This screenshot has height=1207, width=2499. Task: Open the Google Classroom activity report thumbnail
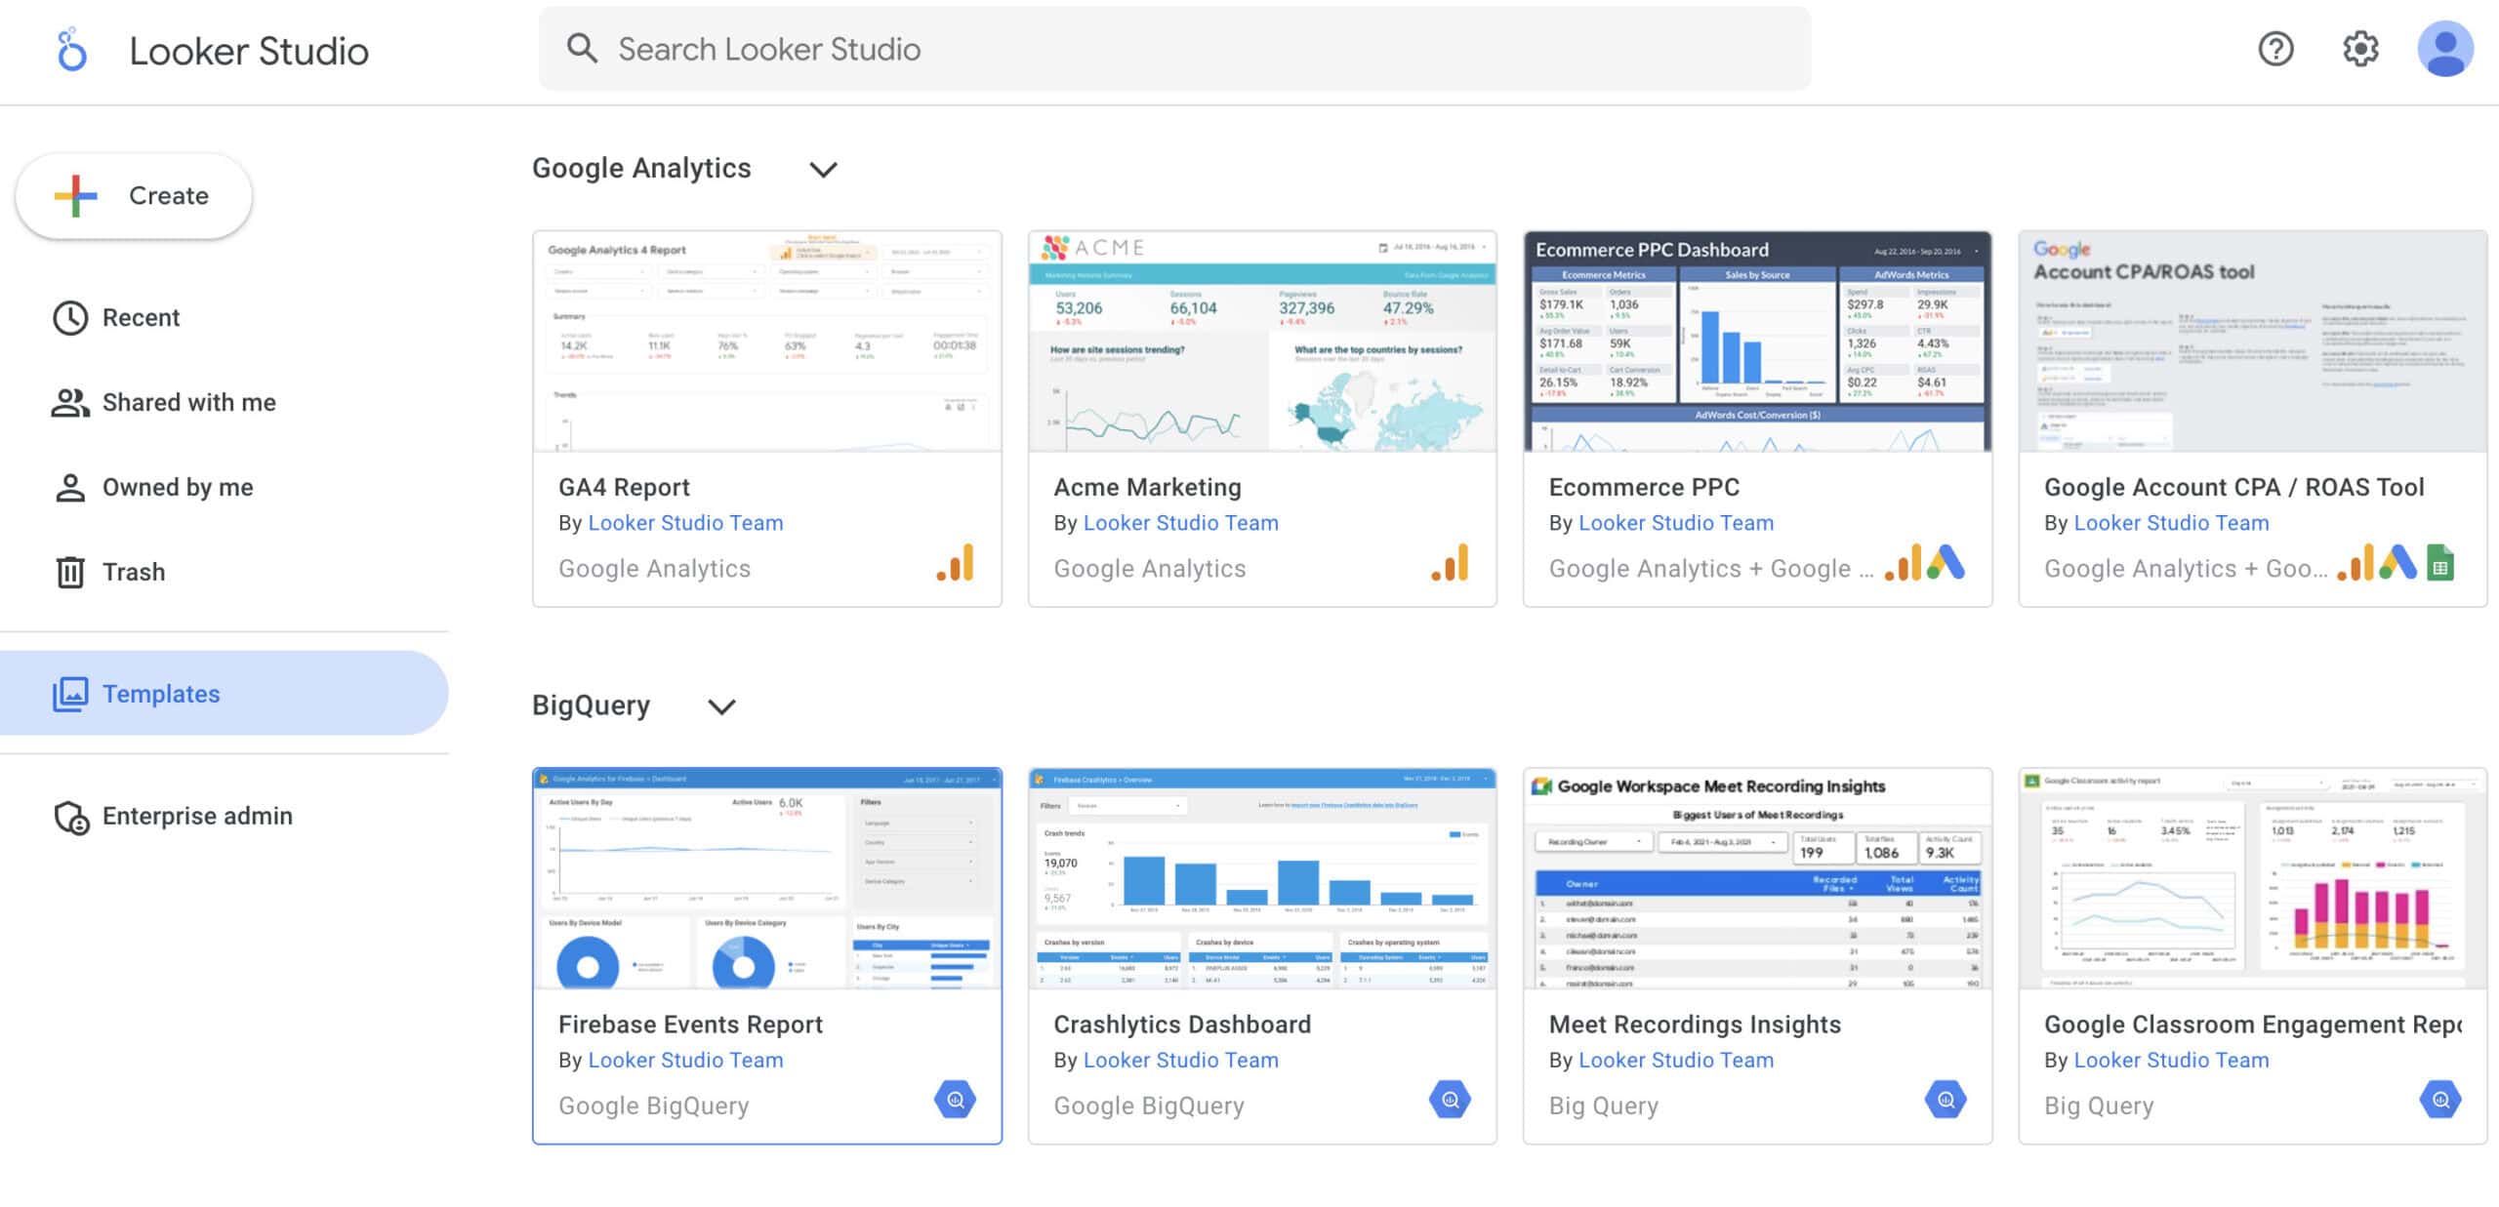(x=2253, y=879)
